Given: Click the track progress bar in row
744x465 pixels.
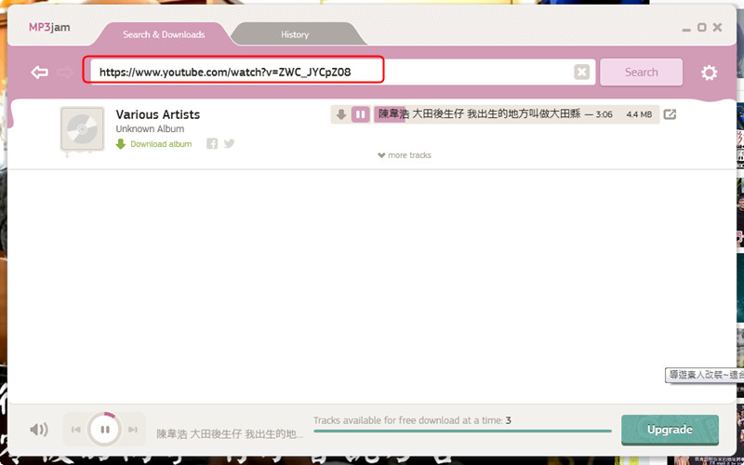Looking at the screenshot, I should pos(516,114).
